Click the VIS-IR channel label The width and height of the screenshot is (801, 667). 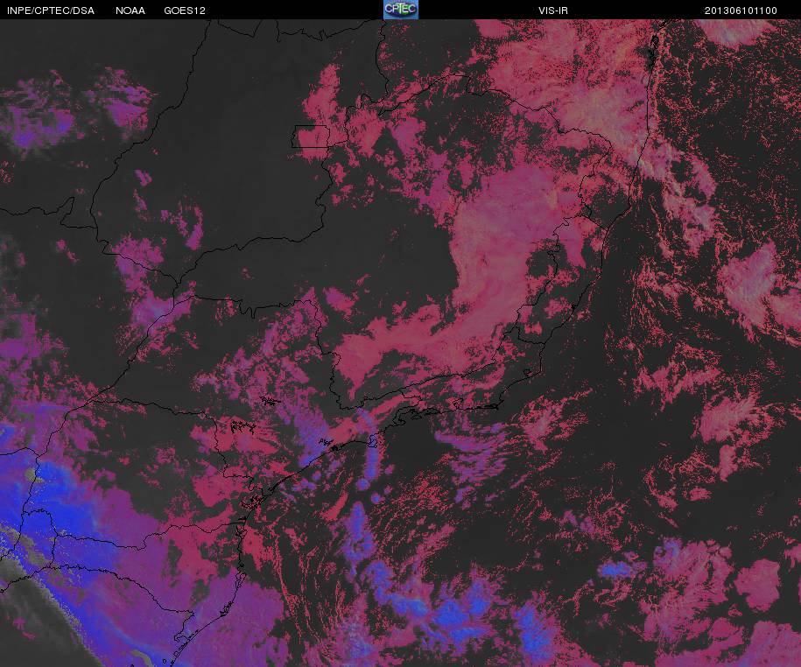click(553, 11)
